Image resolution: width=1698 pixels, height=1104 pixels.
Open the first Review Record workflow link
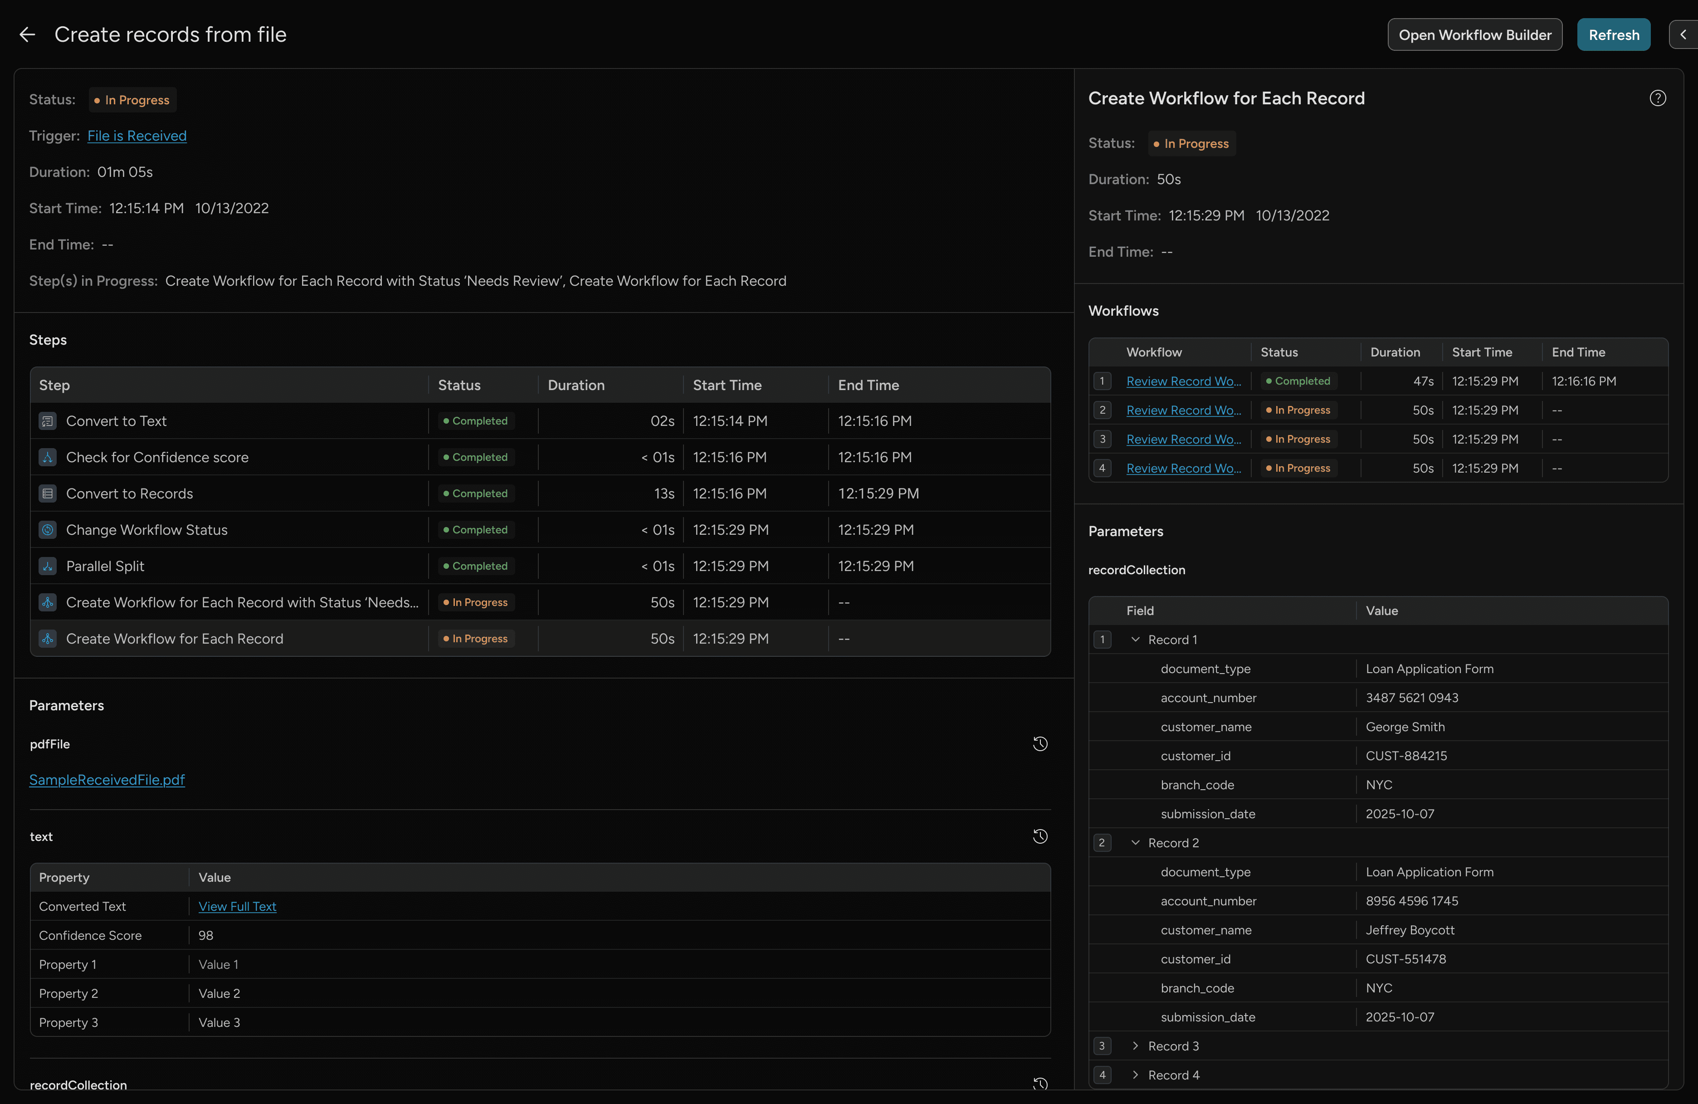[x=1183, y=381]
